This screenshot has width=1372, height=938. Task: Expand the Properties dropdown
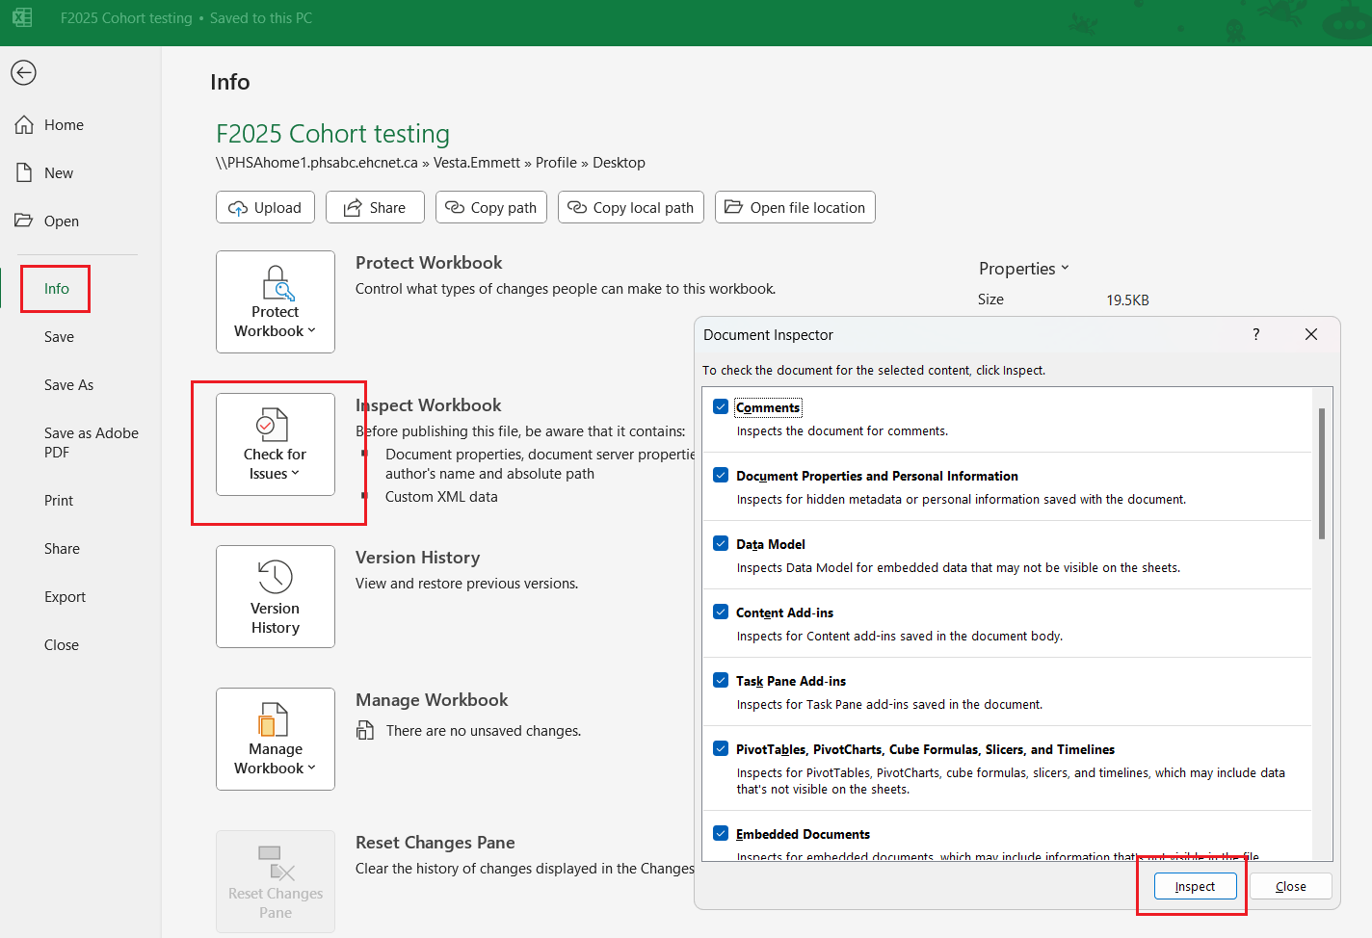[1023, 269]
